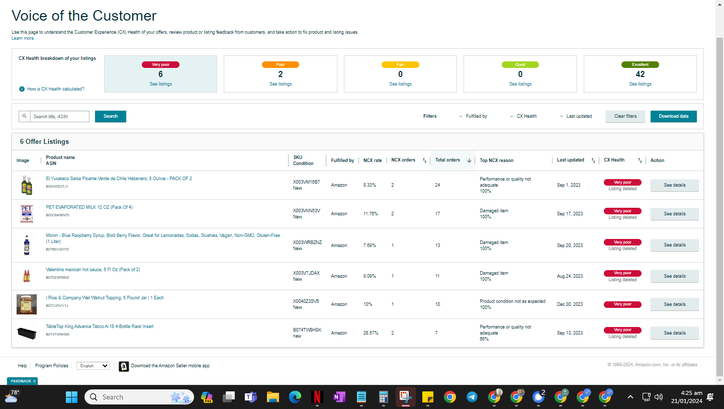Sort by NCX orders arrows
The image size is (724, 409).
(424, 160)
